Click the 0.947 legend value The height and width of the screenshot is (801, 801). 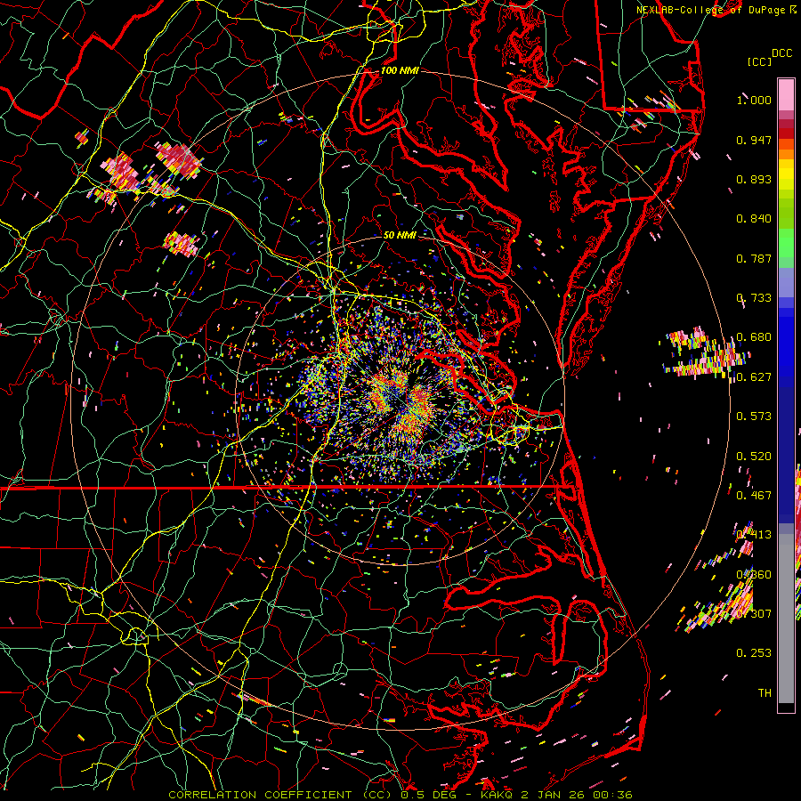click(x=754, y=140)
